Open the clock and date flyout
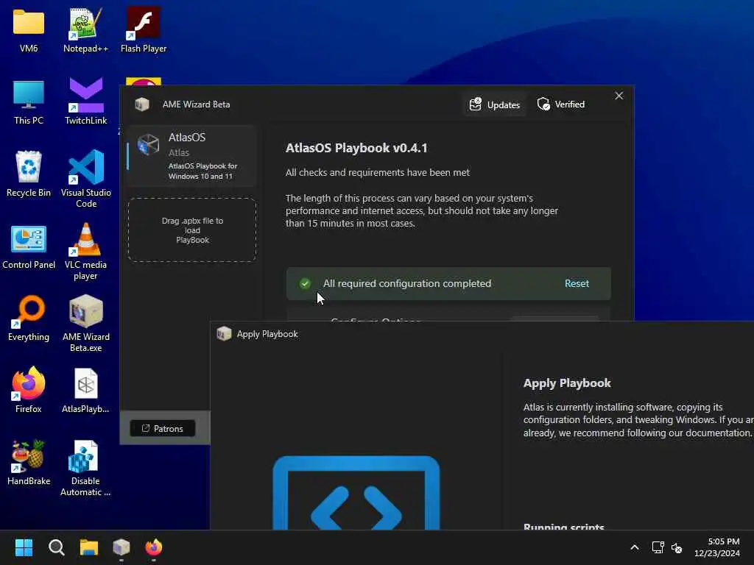Image resolution: width=754 pixels, height=565 pixels. [x=717, y=547]
